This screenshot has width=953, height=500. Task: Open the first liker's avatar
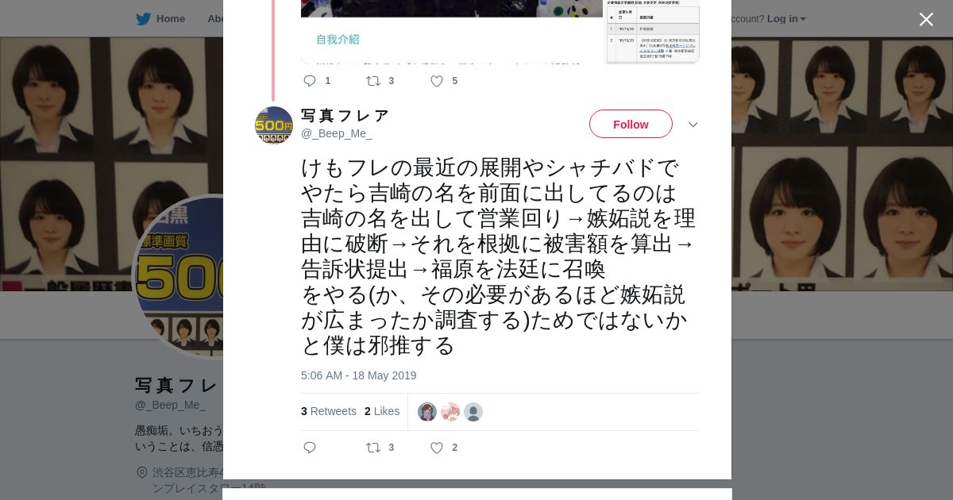[x=427, y=412]
